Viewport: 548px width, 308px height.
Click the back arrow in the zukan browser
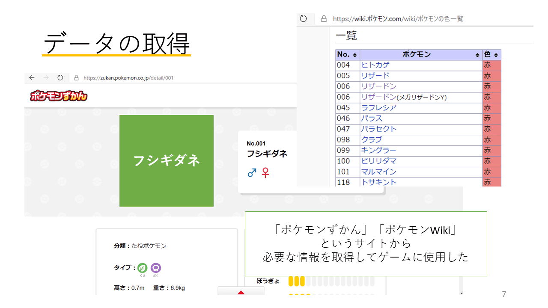pyautogui.click(x=32, y=78)
